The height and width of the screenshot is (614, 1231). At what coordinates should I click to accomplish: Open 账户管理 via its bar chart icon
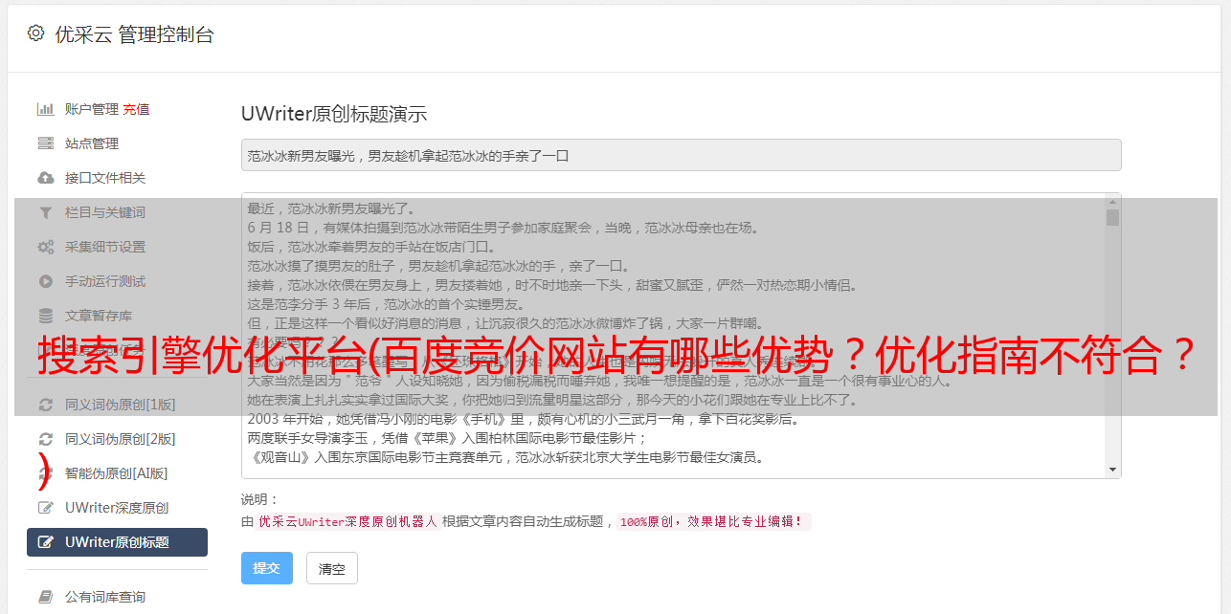(x=45, y=109)
